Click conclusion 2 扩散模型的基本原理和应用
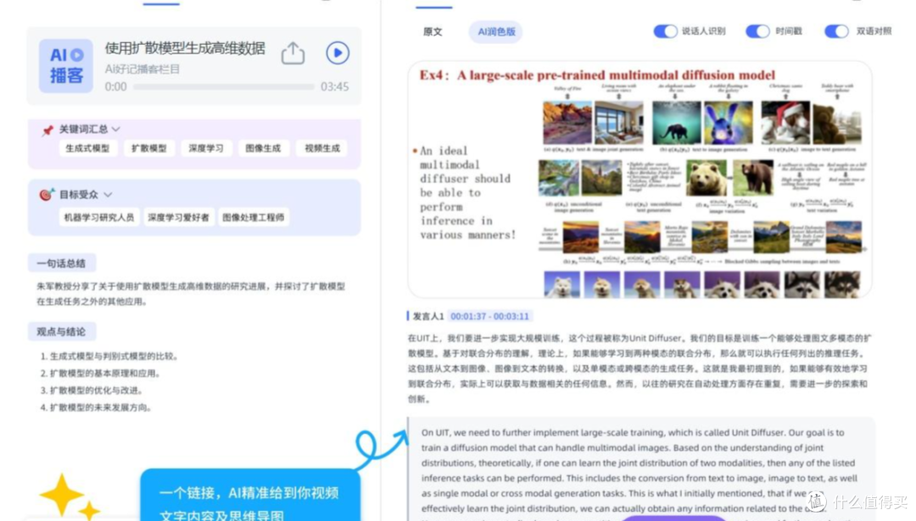The height and width of the screenshot is (521, 916). (100, 373)
